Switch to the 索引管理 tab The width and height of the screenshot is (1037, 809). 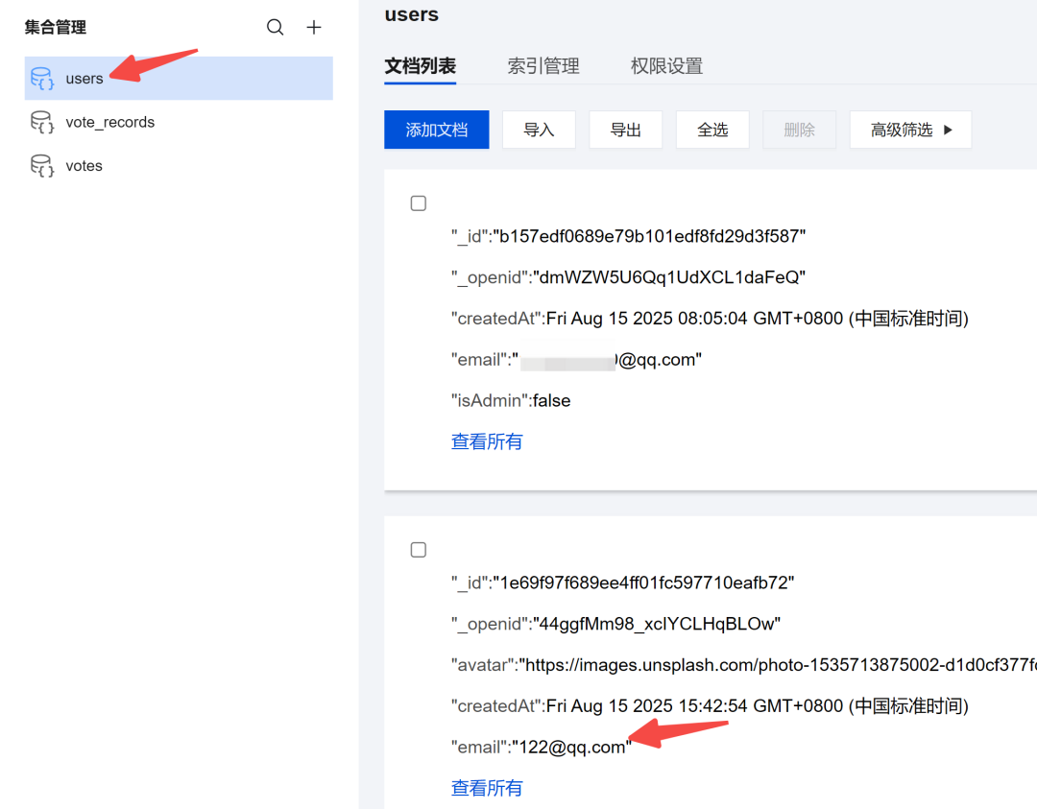[x=543, y=66]
